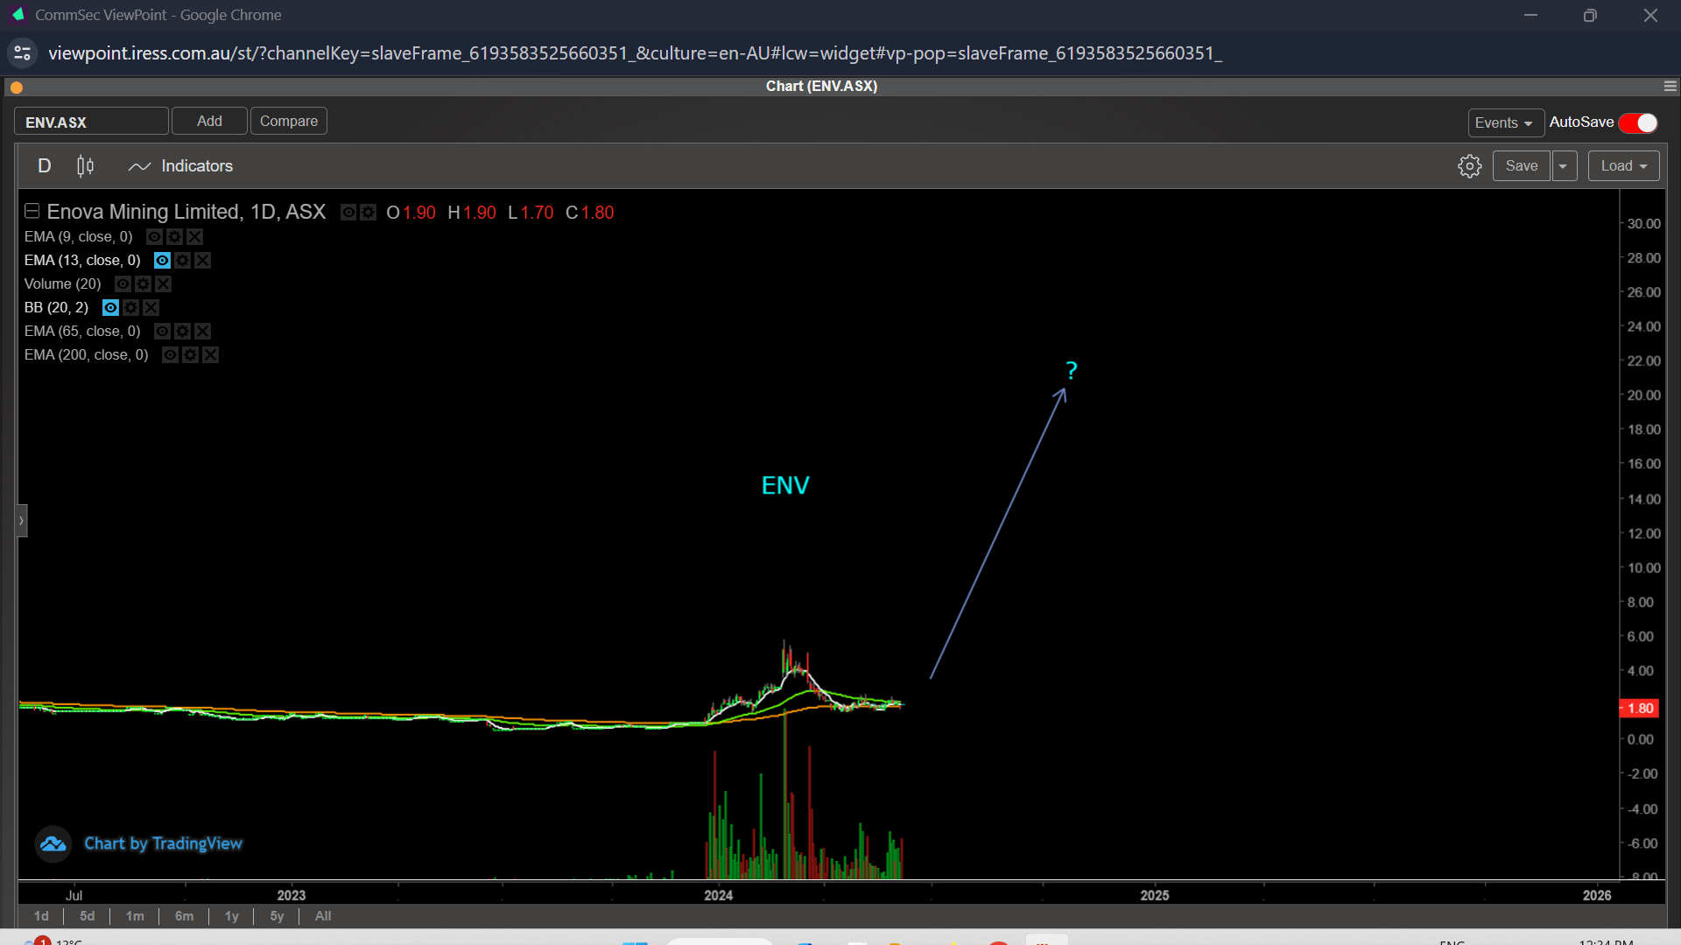Select the question mark annotation on chart
The image size is (1681, 945).
[x=1072, y=370]
